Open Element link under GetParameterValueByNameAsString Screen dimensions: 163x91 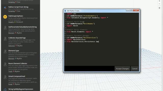point(11,33)
